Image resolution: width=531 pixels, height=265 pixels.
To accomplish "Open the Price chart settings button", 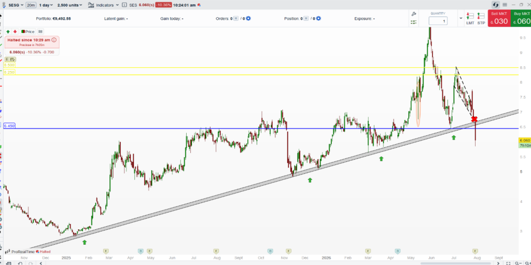I will click(28, 32).
